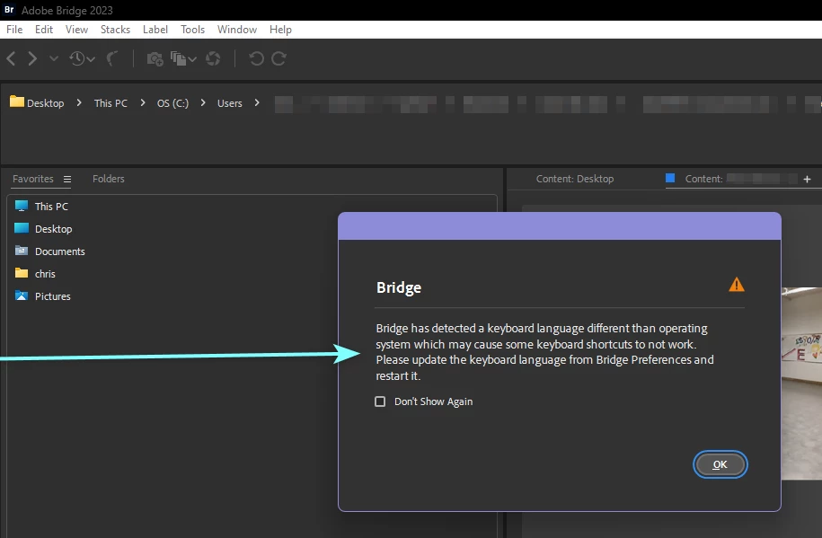Click the image thumbnail behind the dialog
This screenshot has width=822, height=538.
[x=801, y=383]
